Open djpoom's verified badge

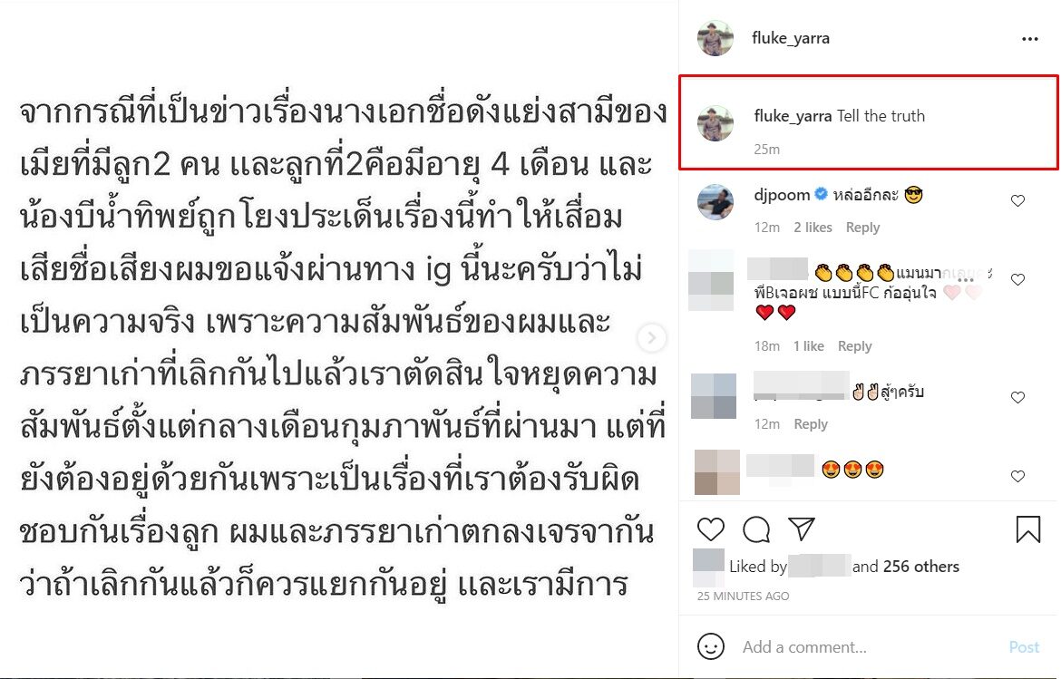click(x=821, y=195)
